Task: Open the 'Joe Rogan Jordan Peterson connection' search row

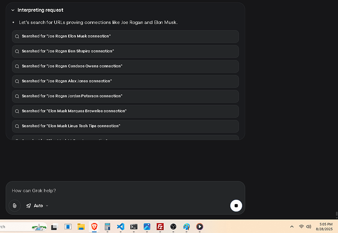Action: point(125,96)
